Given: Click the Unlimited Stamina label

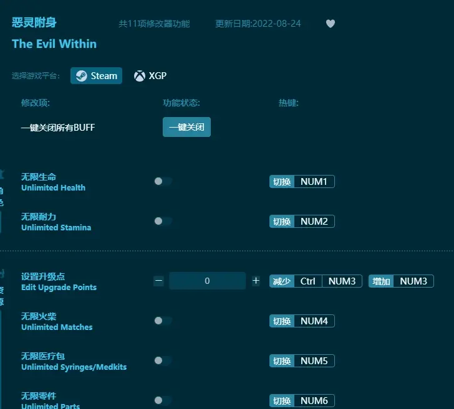Looking at the screenshot, I should 56,227.
